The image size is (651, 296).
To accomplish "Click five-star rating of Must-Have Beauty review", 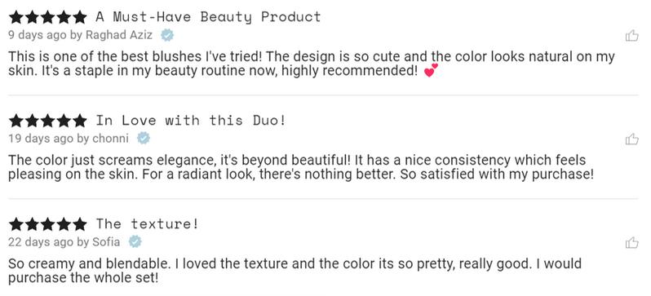I will point(48,17).
